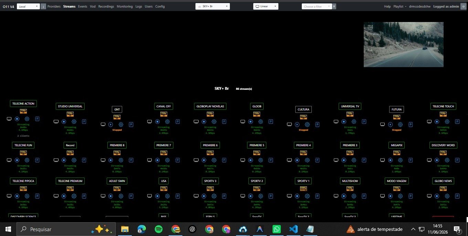The width and height of the screenshot is (468, 236).
Task: Open MEGAPIX log icon
Action: point(411,160)
